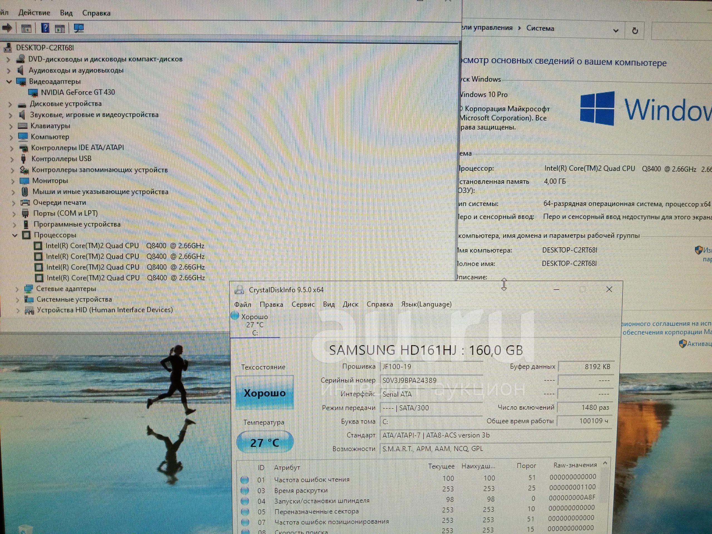Click the CrystalDiskInfo title bar icon
Screen dimensions: 712x534
point(239,290)
